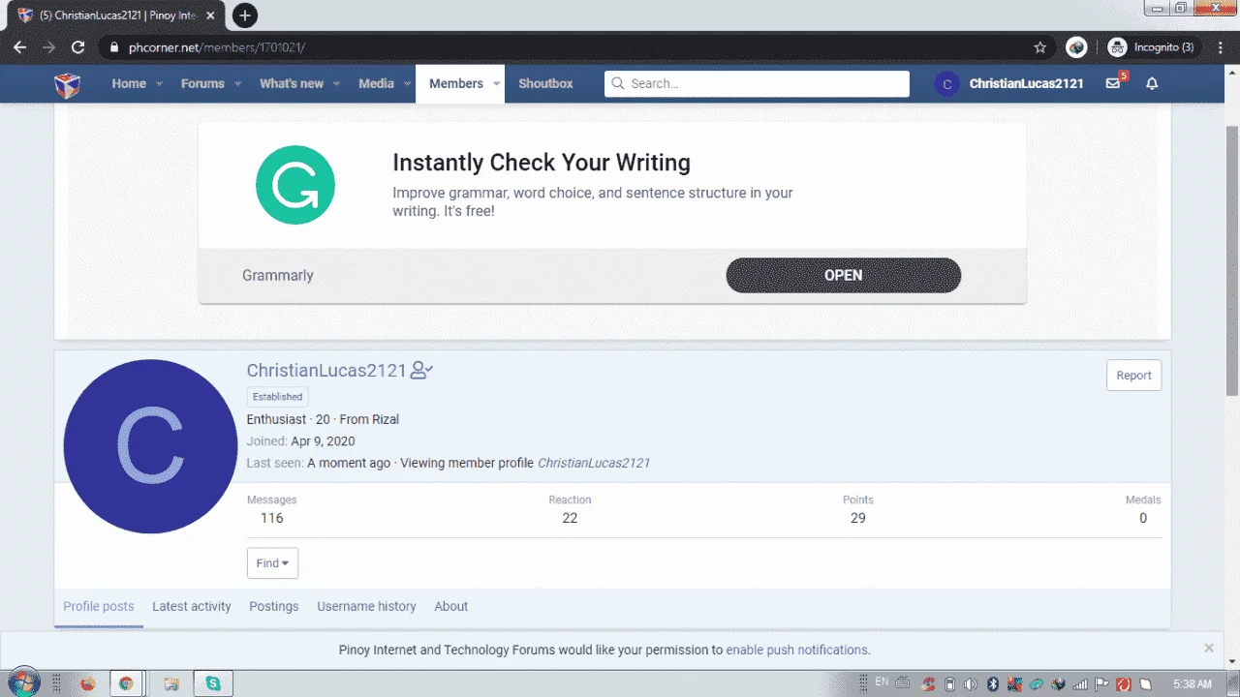View site info via the padlock icon

point(114,46)
